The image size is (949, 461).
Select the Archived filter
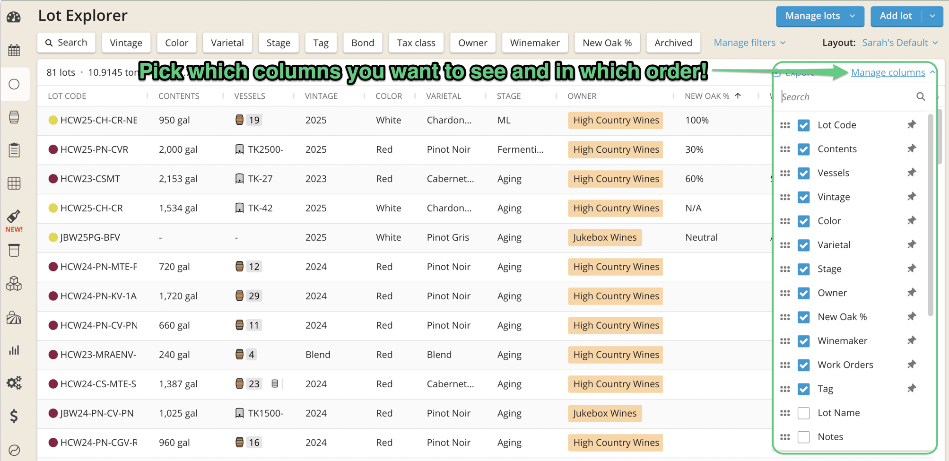[673, 43]
